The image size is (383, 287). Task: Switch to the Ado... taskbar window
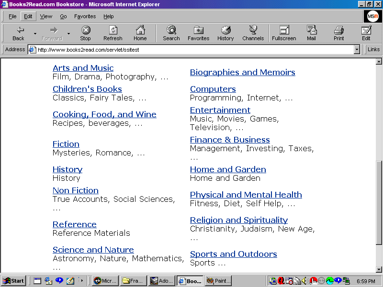162,281
